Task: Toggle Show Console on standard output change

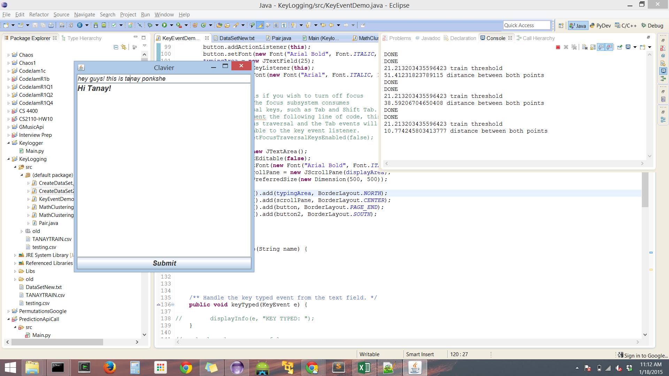Action: 601,47
